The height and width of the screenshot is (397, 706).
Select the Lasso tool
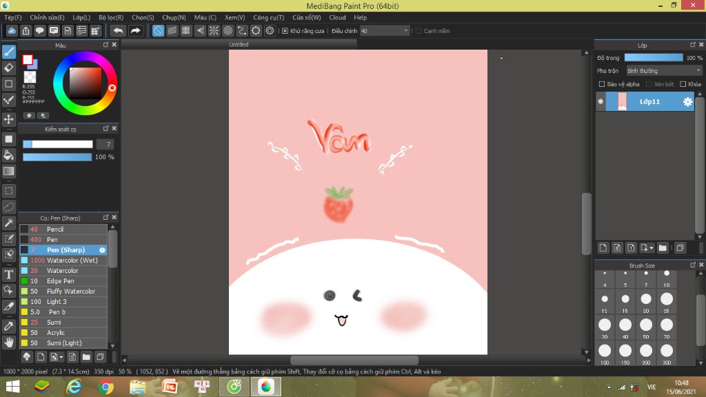click(x=8, y=207)
